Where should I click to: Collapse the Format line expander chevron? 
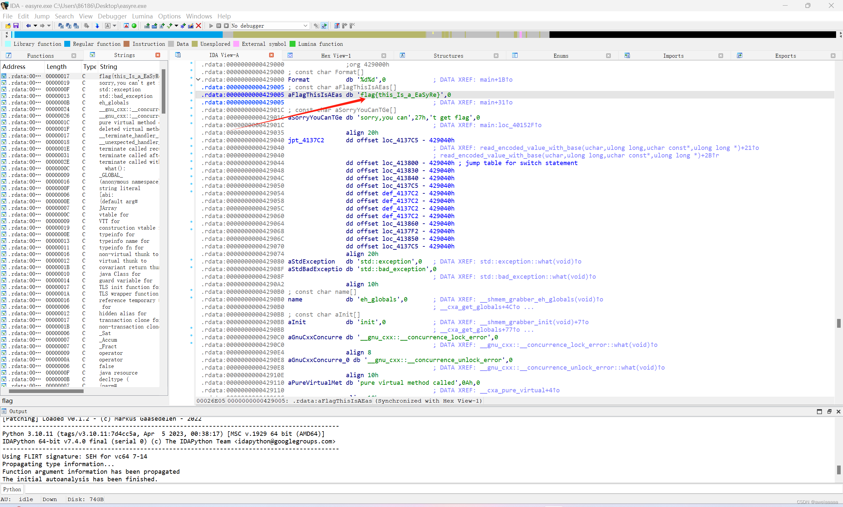[198, 80]
